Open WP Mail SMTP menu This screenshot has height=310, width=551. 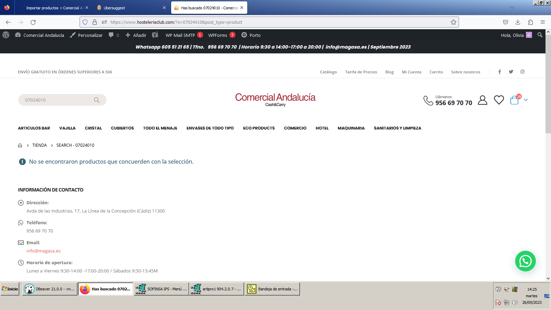pos(184,35)
